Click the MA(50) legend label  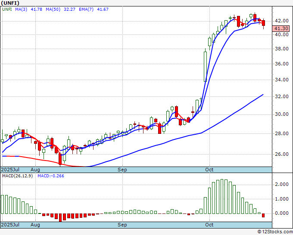click(53, 9)
